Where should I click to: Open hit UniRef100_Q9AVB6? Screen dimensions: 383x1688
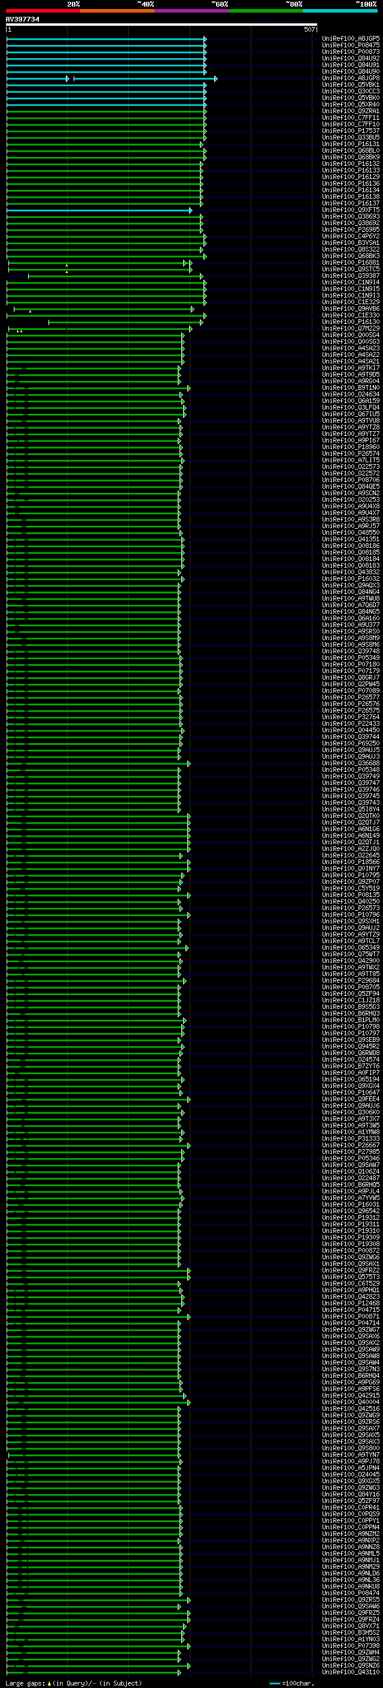click(x=350, y=308)
